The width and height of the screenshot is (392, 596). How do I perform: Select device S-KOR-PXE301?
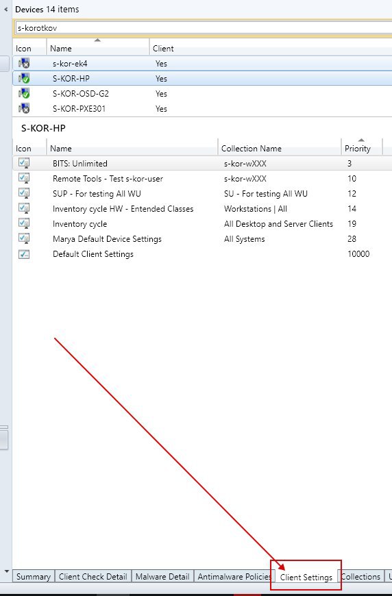point(202,108)
